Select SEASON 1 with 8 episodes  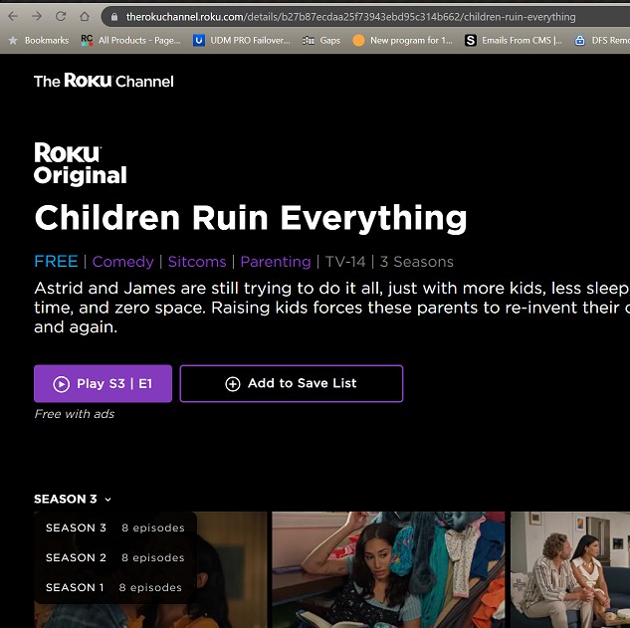click(115, 587)
